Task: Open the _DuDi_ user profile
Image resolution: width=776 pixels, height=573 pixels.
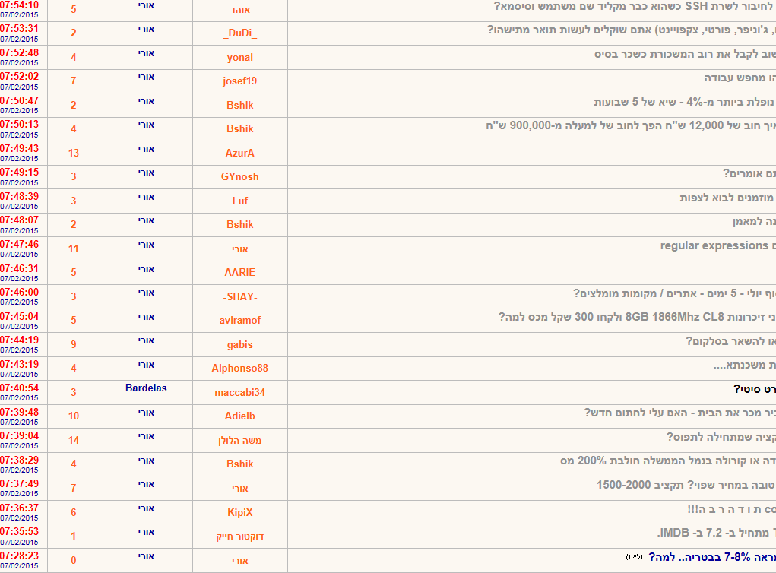Action: pos(239,33)
